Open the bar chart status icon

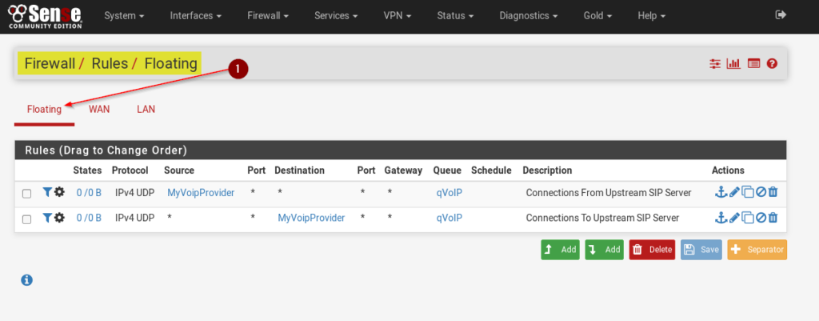pyautogui.click(x=733, y=64)
